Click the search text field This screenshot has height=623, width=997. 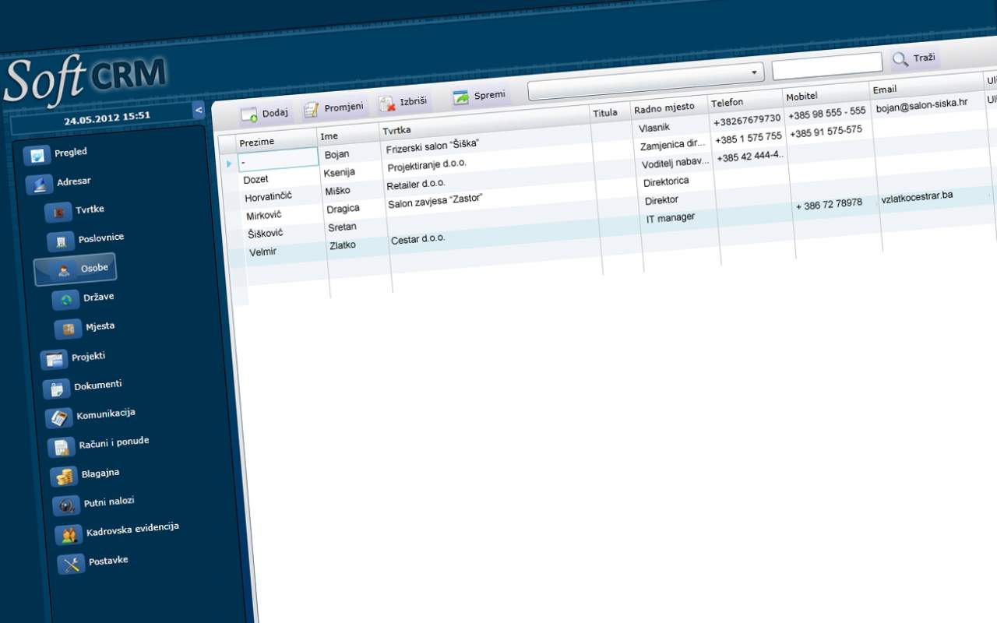click(827, 65)
